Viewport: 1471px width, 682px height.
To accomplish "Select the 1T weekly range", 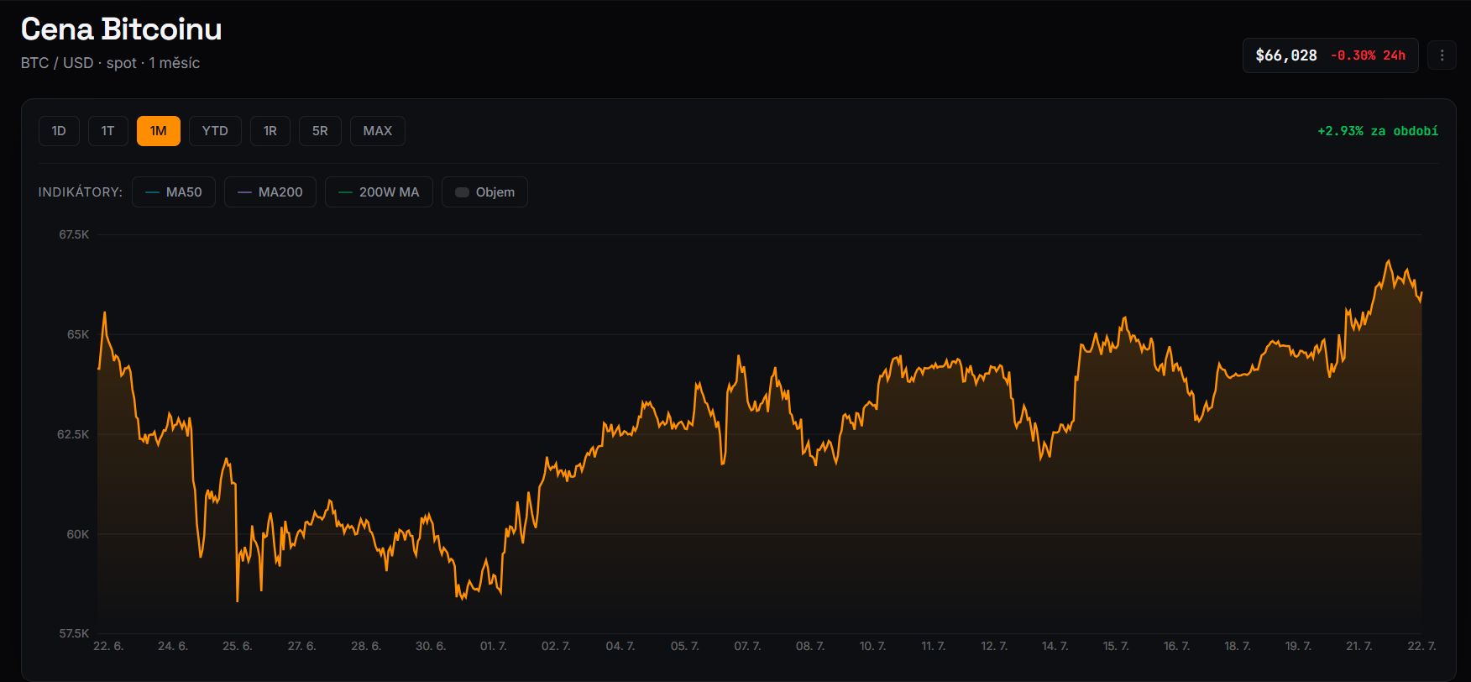I will point(107,131).
